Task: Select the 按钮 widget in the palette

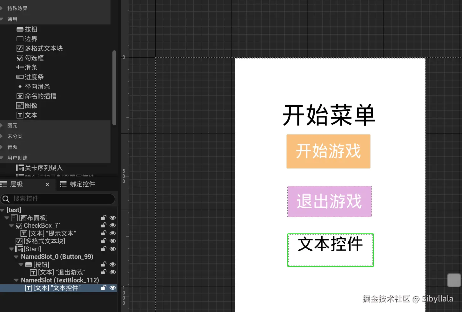Action: [x=27, y=29]
